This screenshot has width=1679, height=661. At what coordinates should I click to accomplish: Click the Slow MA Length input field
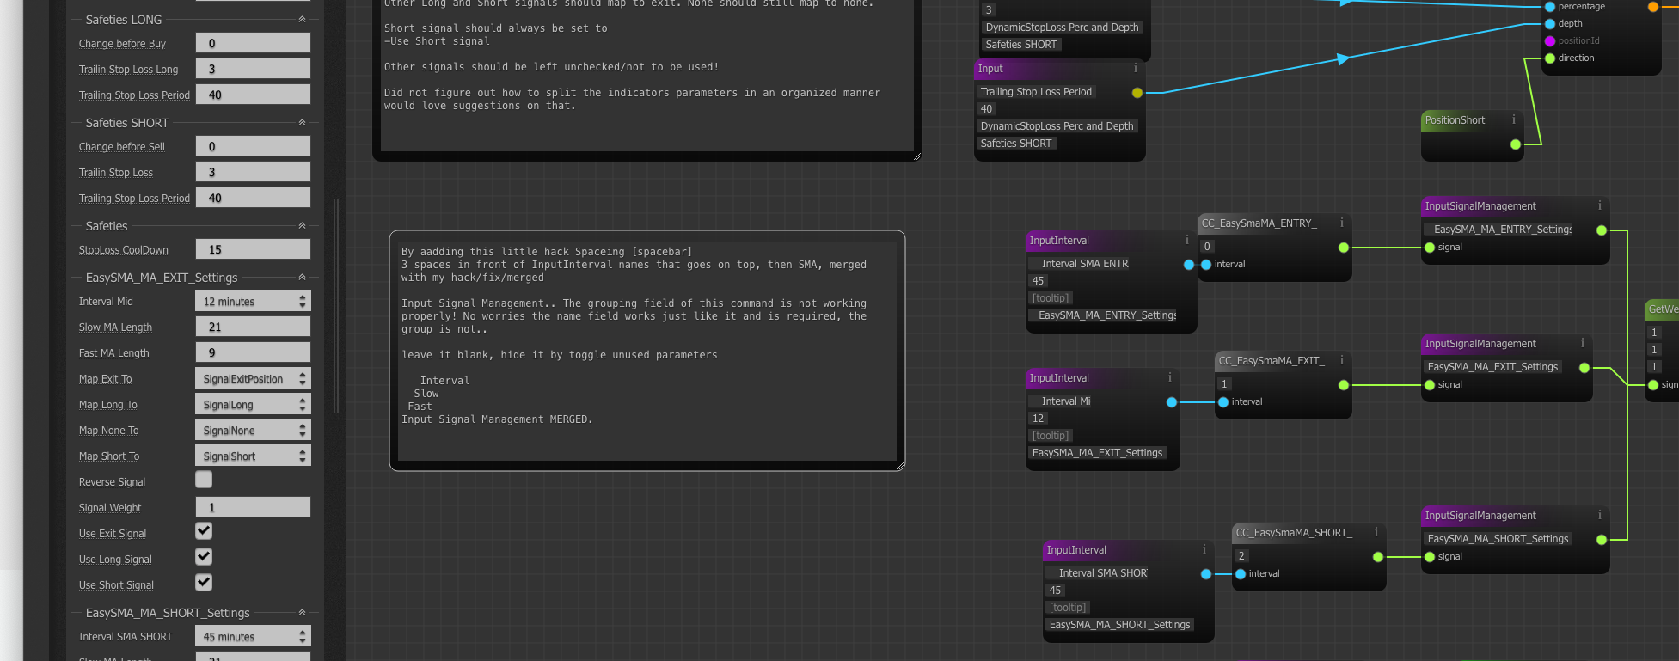pyautogui.click(x=253, y=327)
